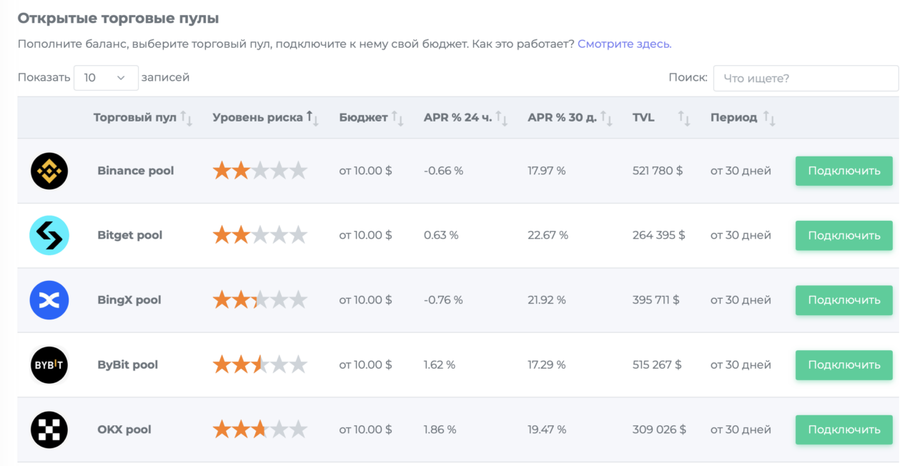915x466 pixels.
Task: Click the -0.66 % APR 24h value
Action: click(443, 171)
